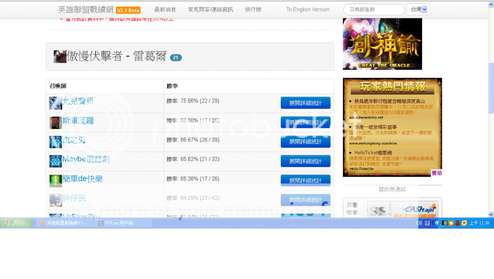Click the green avatar icon beside 簡單de快樂
Viewport: 494px width, 279px height.
55,181
